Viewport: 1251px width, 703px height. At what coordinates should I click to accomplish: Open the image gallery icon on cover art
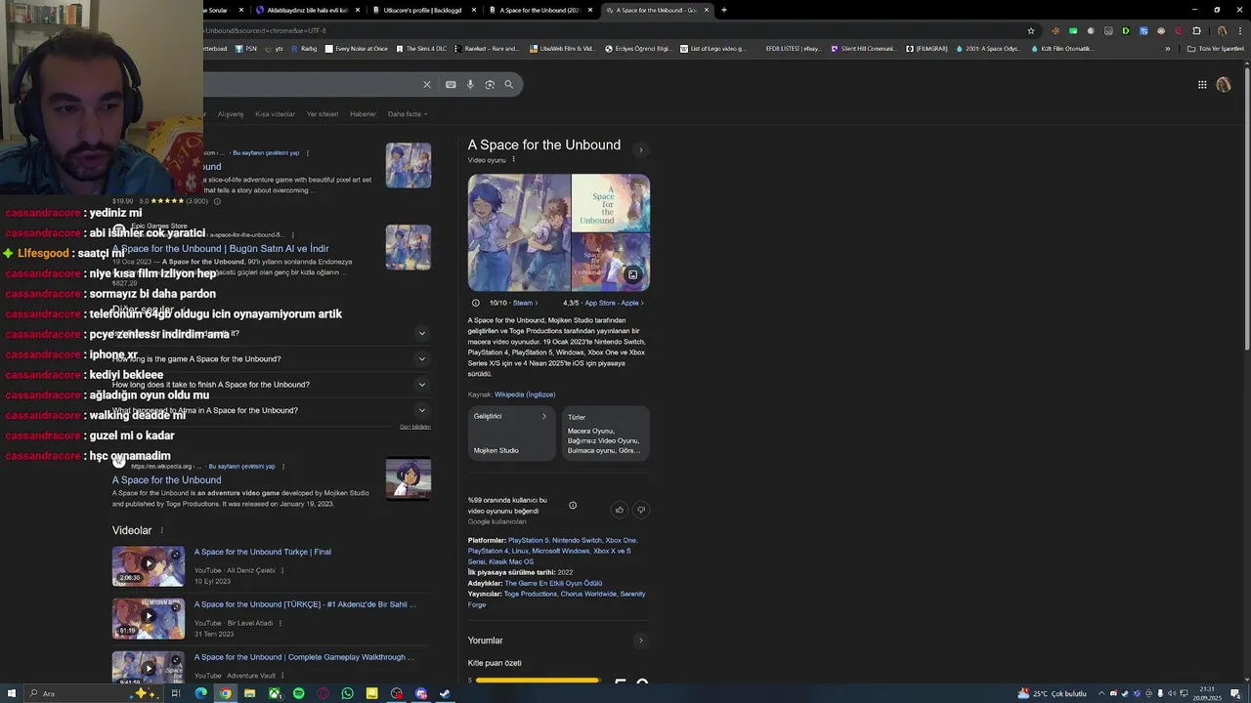click(x=632, y=275)
